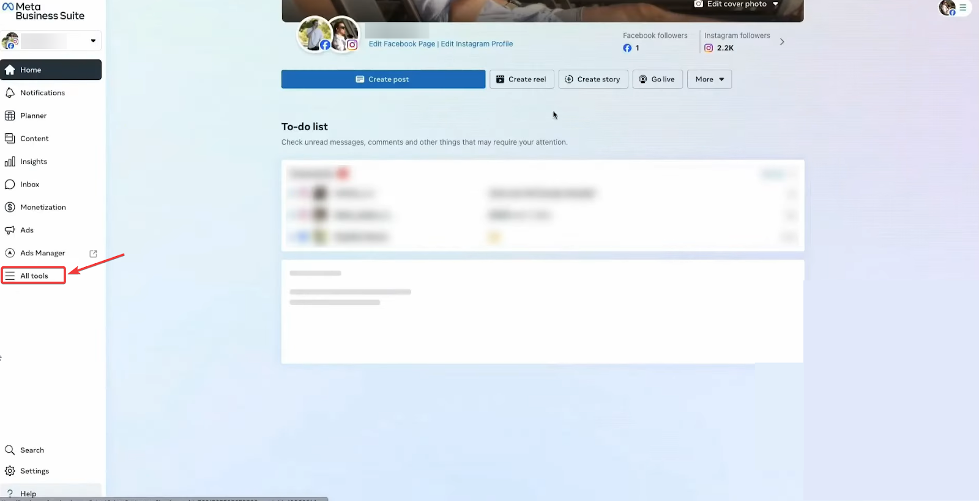Viewport: 979px width, 501px height.
Task: Expand the More dropdown button
Action: [x=709, y=79]
